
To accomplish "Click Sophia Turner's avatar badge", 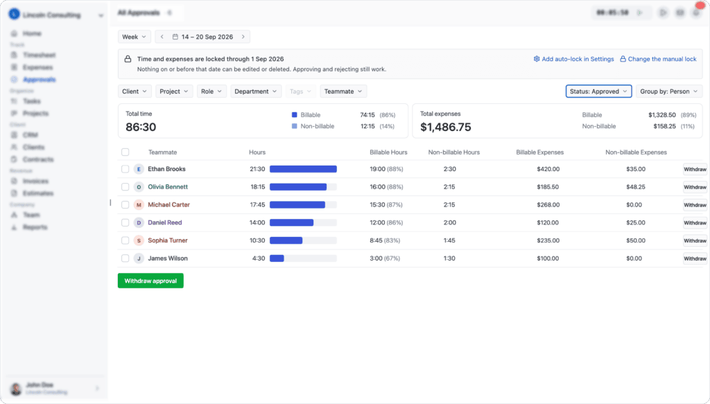I will pos(139,240).
